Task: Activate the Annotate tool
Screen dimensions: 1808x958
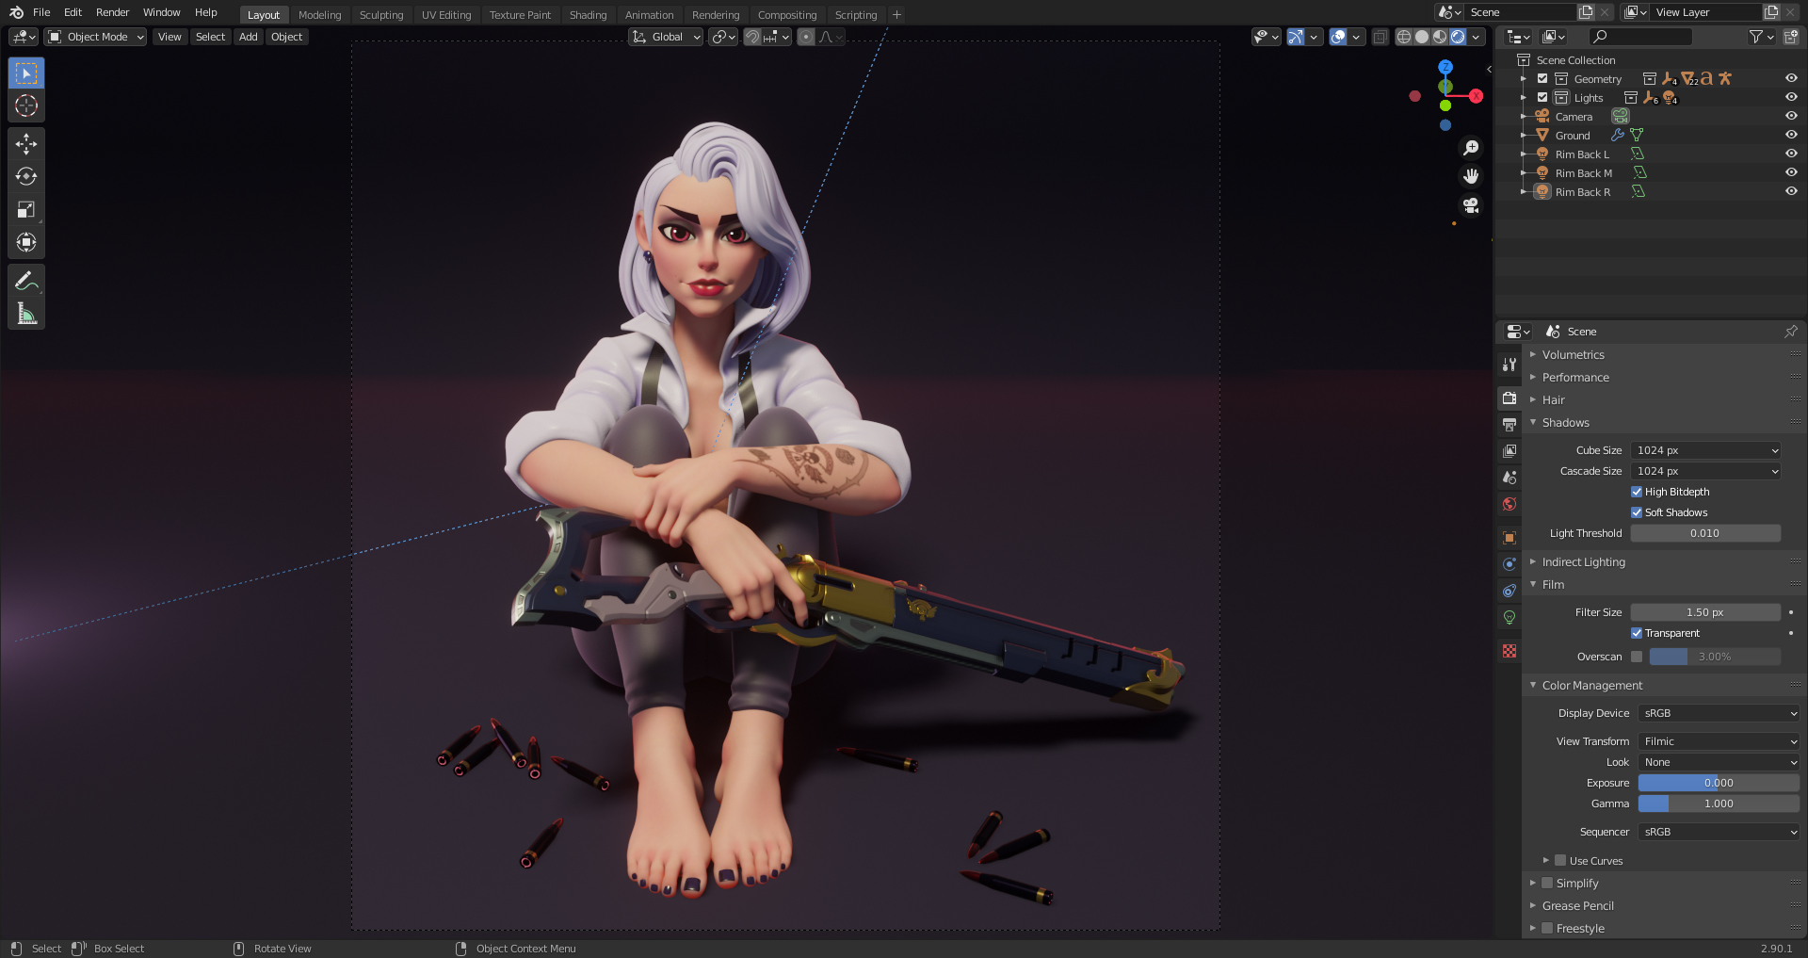Action: [25, 280]
